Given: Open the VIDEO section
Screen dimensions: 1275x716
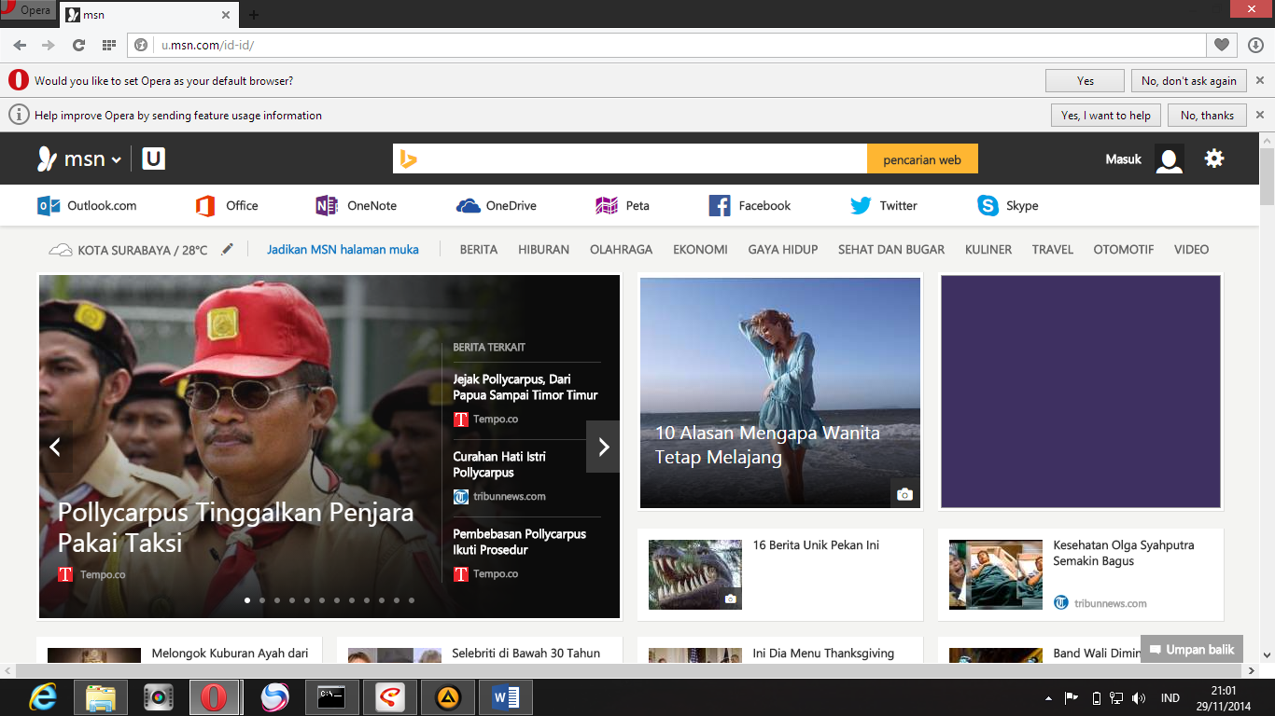Looking at the screenshot, I should 1192,250.
